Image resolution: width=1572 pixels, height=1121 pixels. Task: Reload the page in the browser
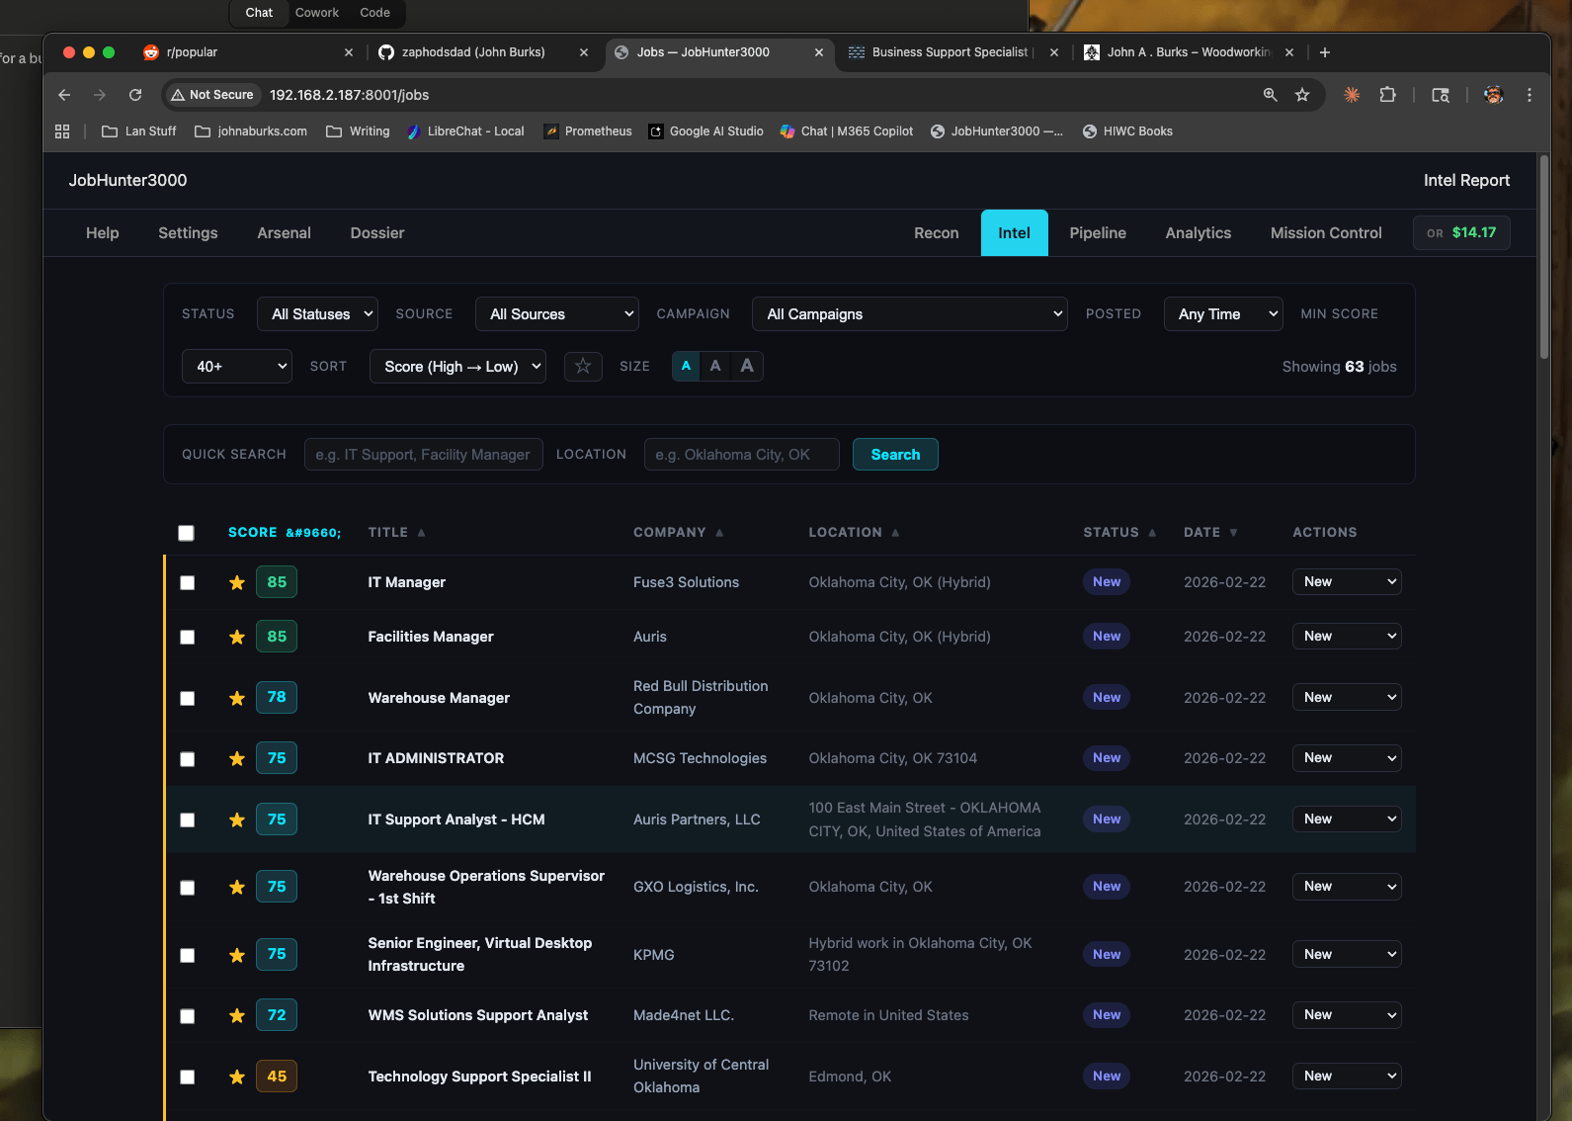[x=135, y=95]
